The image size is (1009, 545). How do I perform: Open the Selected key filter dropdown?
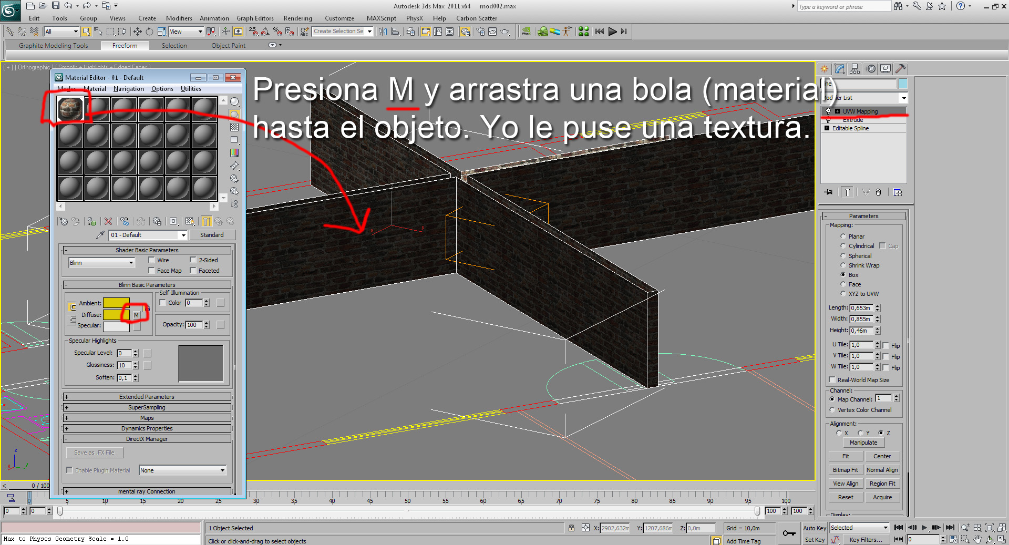859,528
